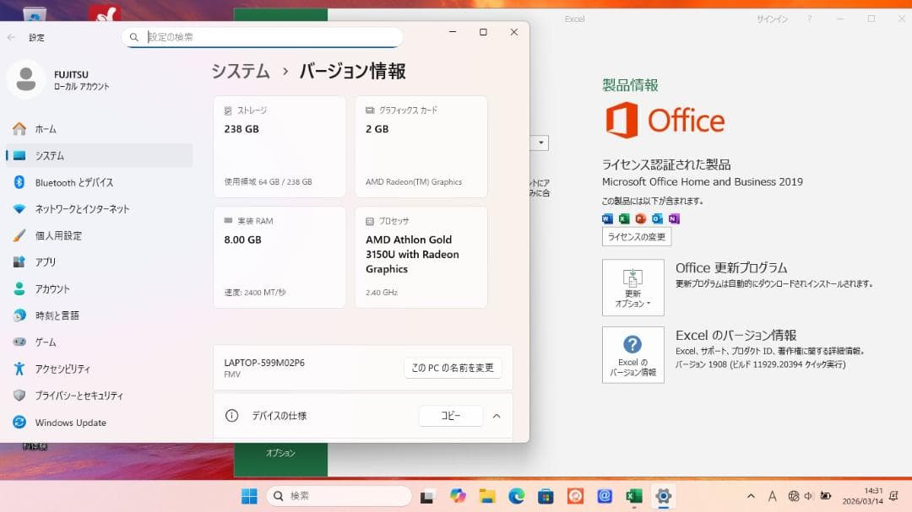This screenshot has width=912, height=512.
Task: Open the Graphics card 2 GB card
Action: click(421, 147)
